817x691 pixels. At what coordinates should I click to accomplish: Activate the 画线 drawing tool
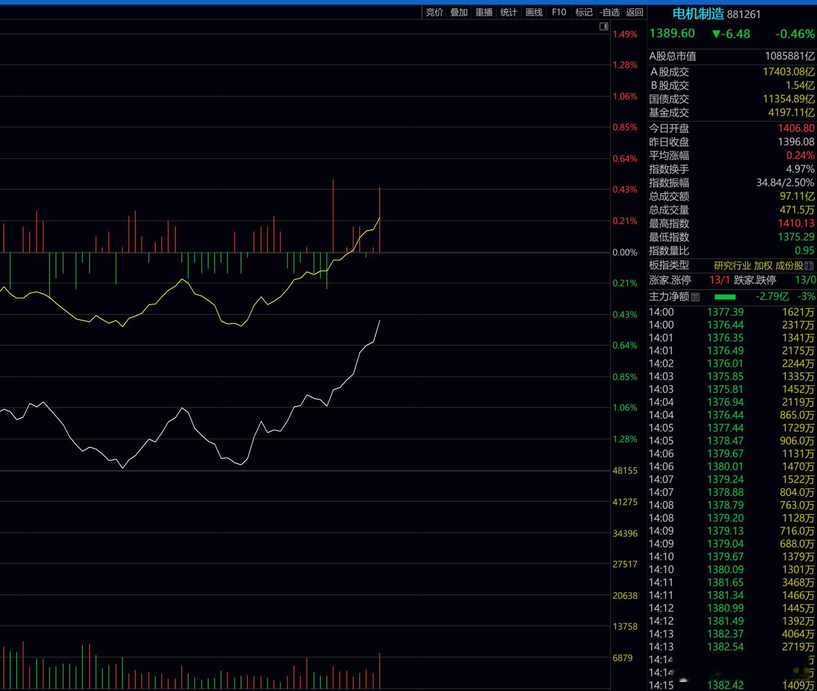[534, 12]
